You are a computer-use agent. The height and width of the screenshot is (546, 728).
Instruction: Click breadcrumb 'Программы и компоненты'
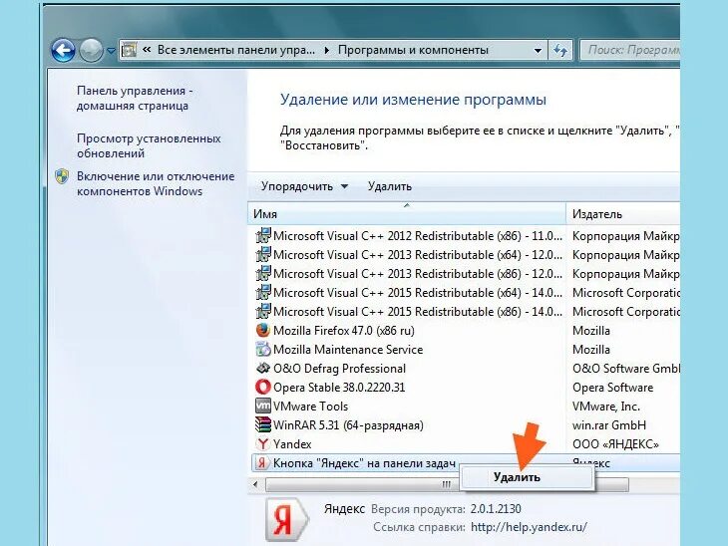(x=413, y=50)
